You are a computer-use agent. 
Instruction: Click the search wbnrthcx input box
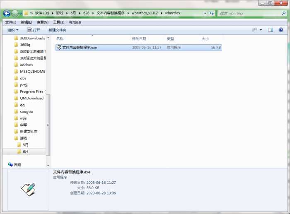coord(250,13)
